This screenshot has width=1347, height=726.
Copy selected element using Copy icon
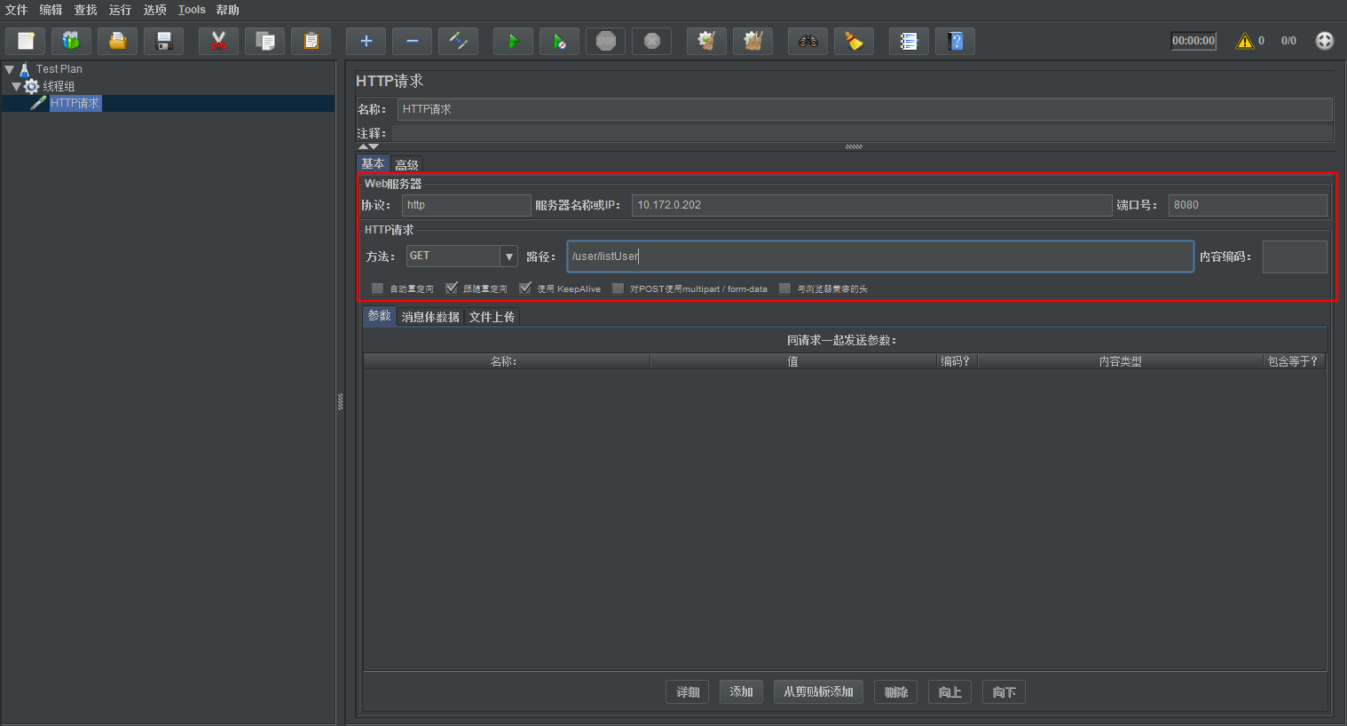[x=264, y=41]
